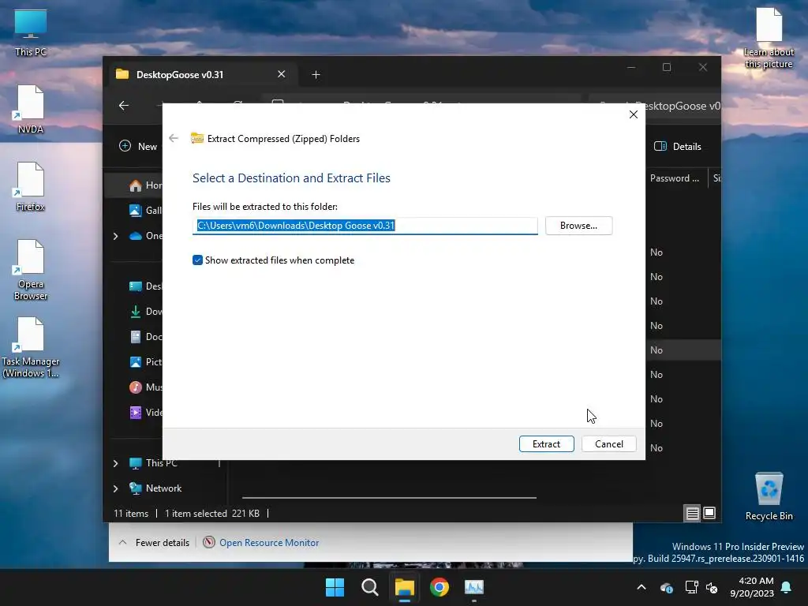
Task: Open taskbar Search
Action: (370, 587)
